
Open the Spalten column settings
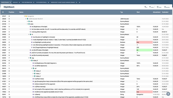167,7
